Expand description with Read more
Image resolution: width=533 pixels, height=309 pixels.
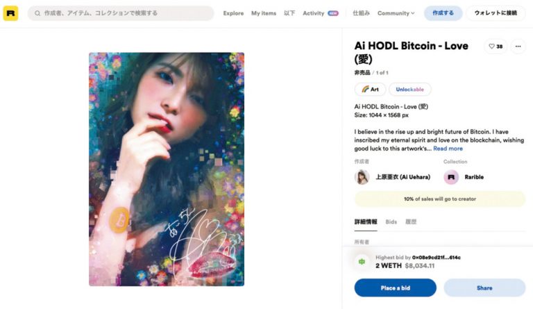pyautogui.click(x=448, y=148)
